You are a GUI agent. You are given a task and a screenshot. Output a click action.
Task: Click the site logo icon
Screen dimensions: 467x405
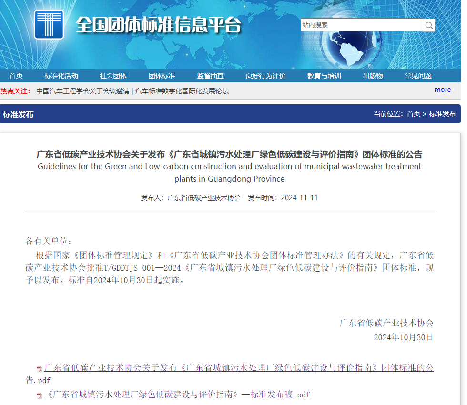click(x=49, y=24)
